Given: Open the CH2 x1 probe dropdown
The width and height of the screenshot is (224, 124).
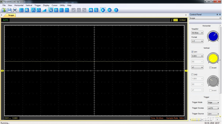Looking at the screenshot, I should [197, 90].
